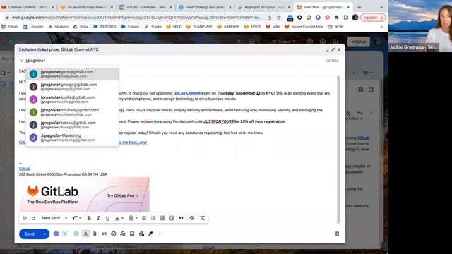Screen dimensions: 452x254
Task: Open the Drive bookmark
Action: pyautogui.click(x=81, y=27)
